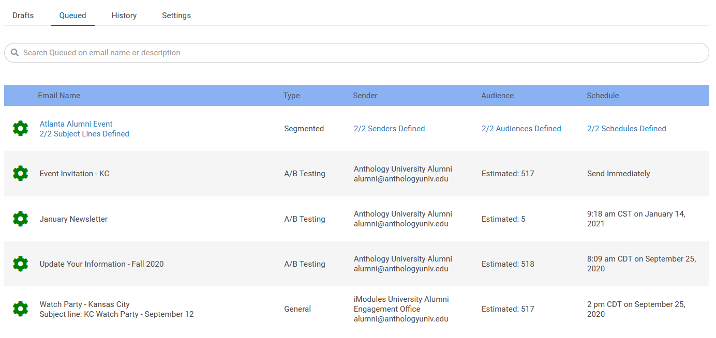View the 2/2 Senders Defined link
The image size is (716, 338).
pyautogui.click(x=389, y=129)
